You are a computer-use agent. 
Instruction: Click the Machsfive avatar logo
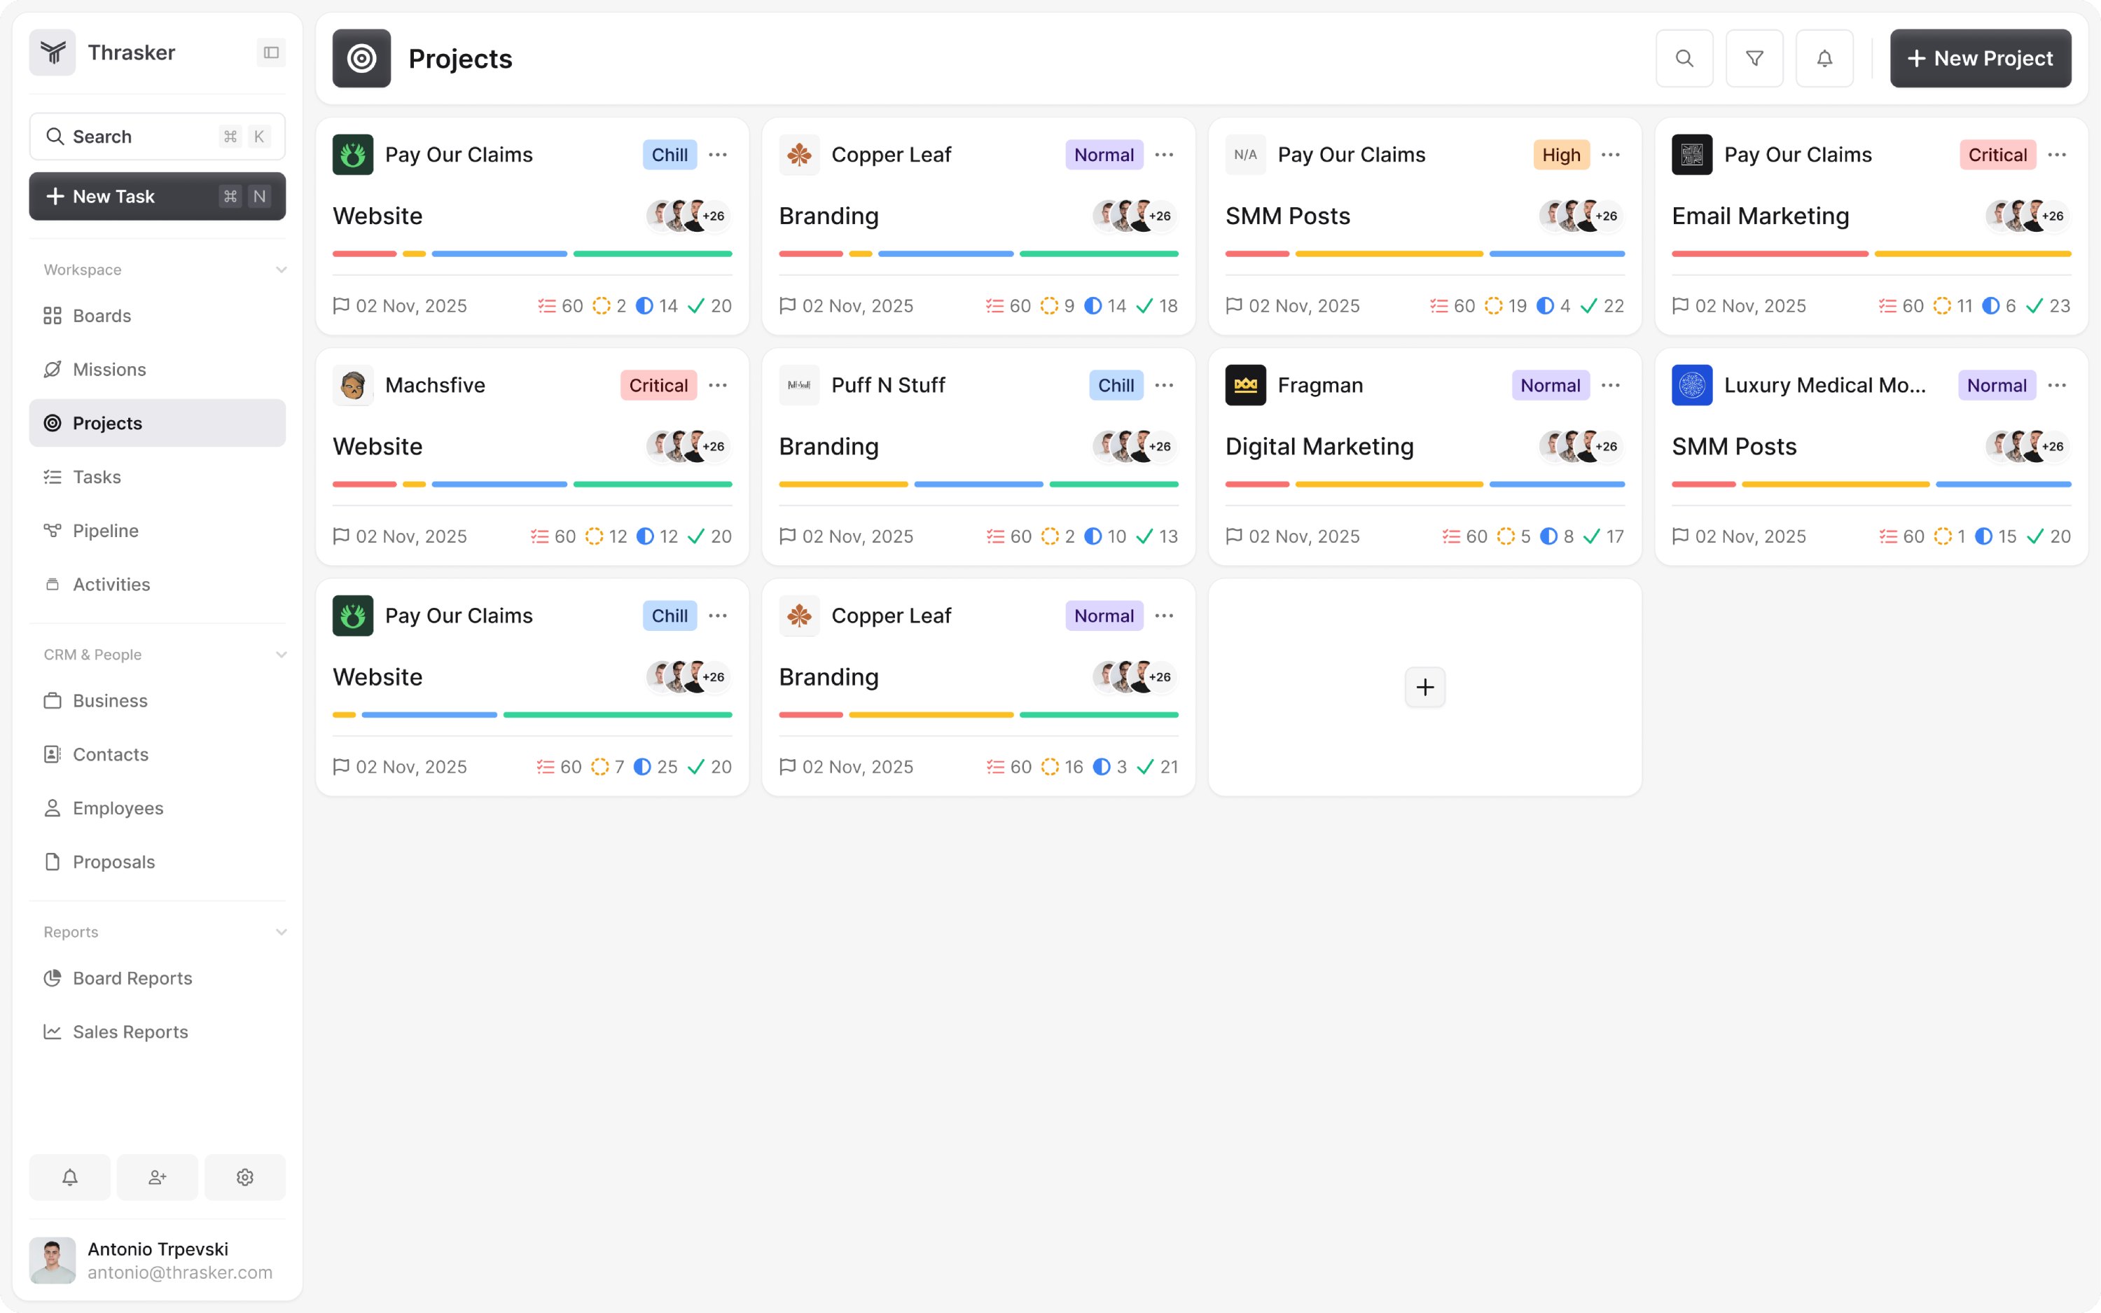[352, 384]
